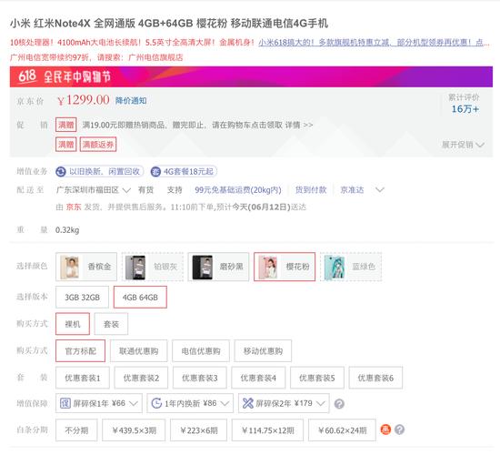This screenshot has width=500, height=455.
Task: Select 官方标配 option
Action: (80, 351)
